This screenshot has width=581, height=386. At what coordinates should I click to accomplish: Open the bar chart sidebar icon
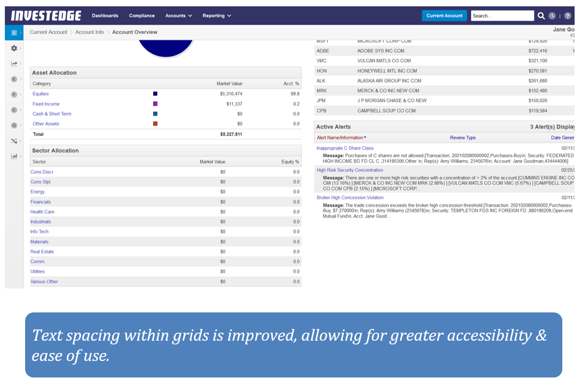14,156
